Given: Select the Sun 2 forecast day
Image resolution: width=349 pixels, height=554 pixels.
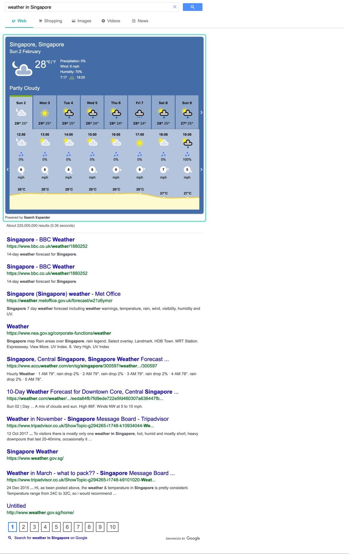Looking at the screenshot, I should (21, 112).
